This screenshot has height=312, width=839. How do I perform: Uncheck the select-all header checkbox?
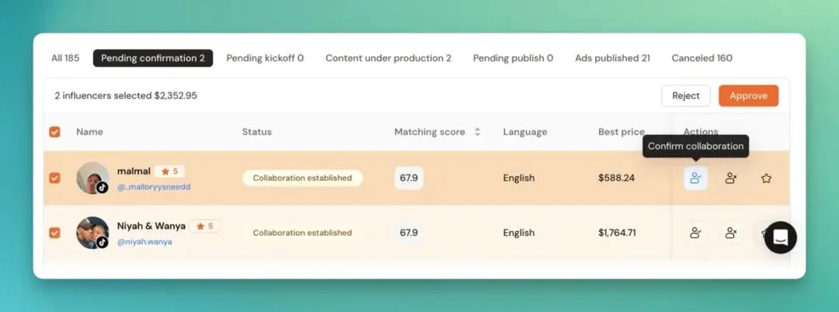[54, 132]
